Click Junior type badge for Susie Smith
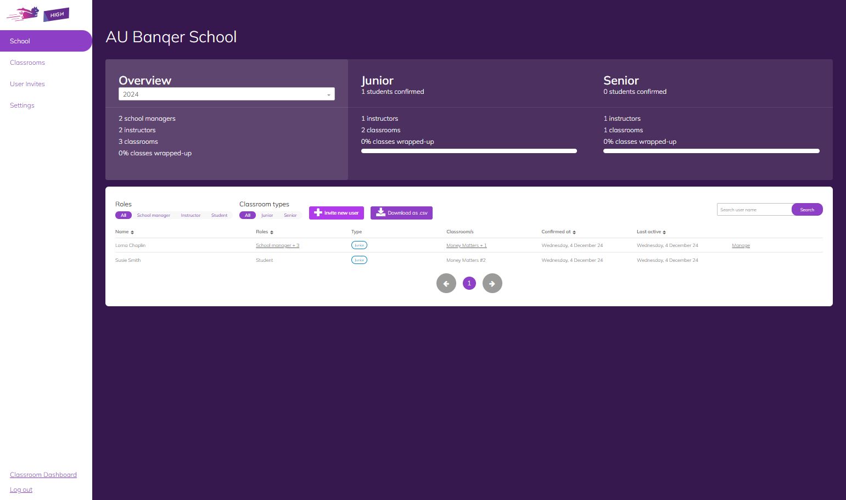The width and height of the screenshot is (846, 500). (x=359, y=260)
